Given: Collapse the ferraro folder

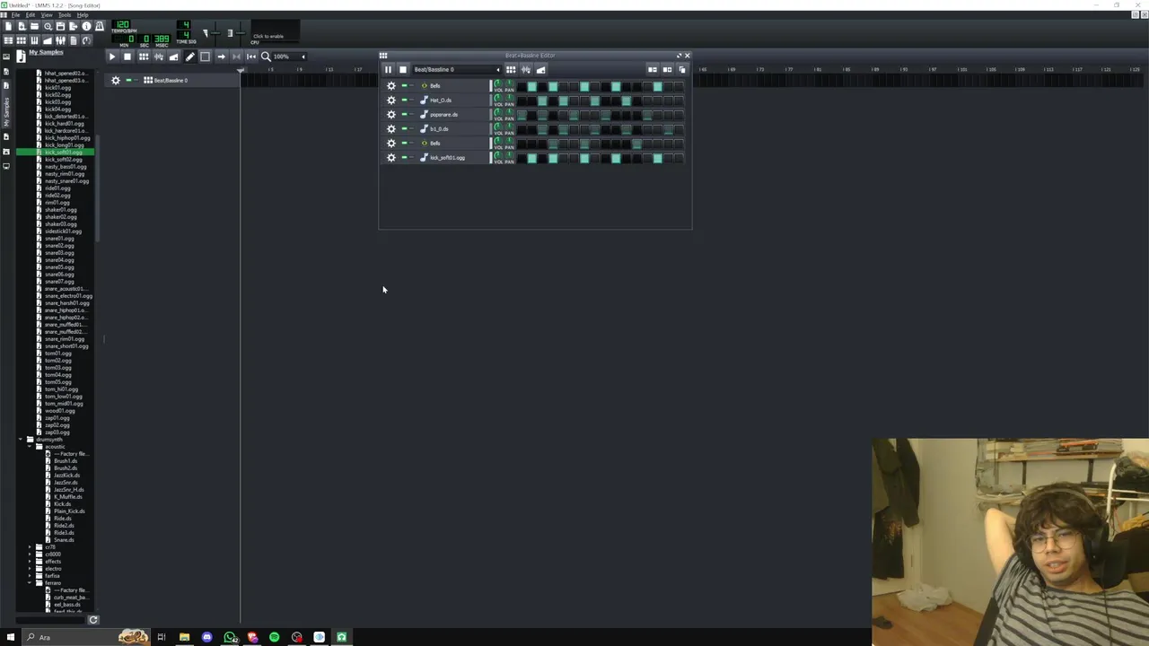Looking at the screenshot, I should 30,582.
